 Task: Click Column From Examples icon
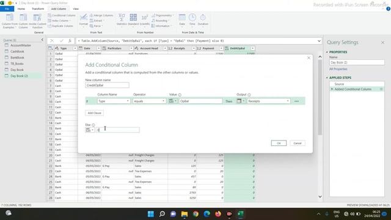tap(10, 18)
